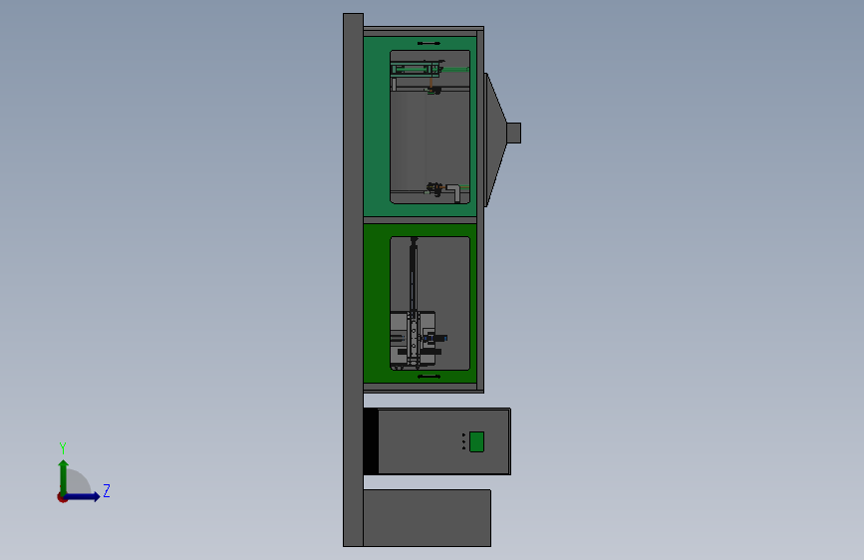The image size is (864, 560).
Task: Click the Y label of the orientation triad
Action: click(63, 448)
